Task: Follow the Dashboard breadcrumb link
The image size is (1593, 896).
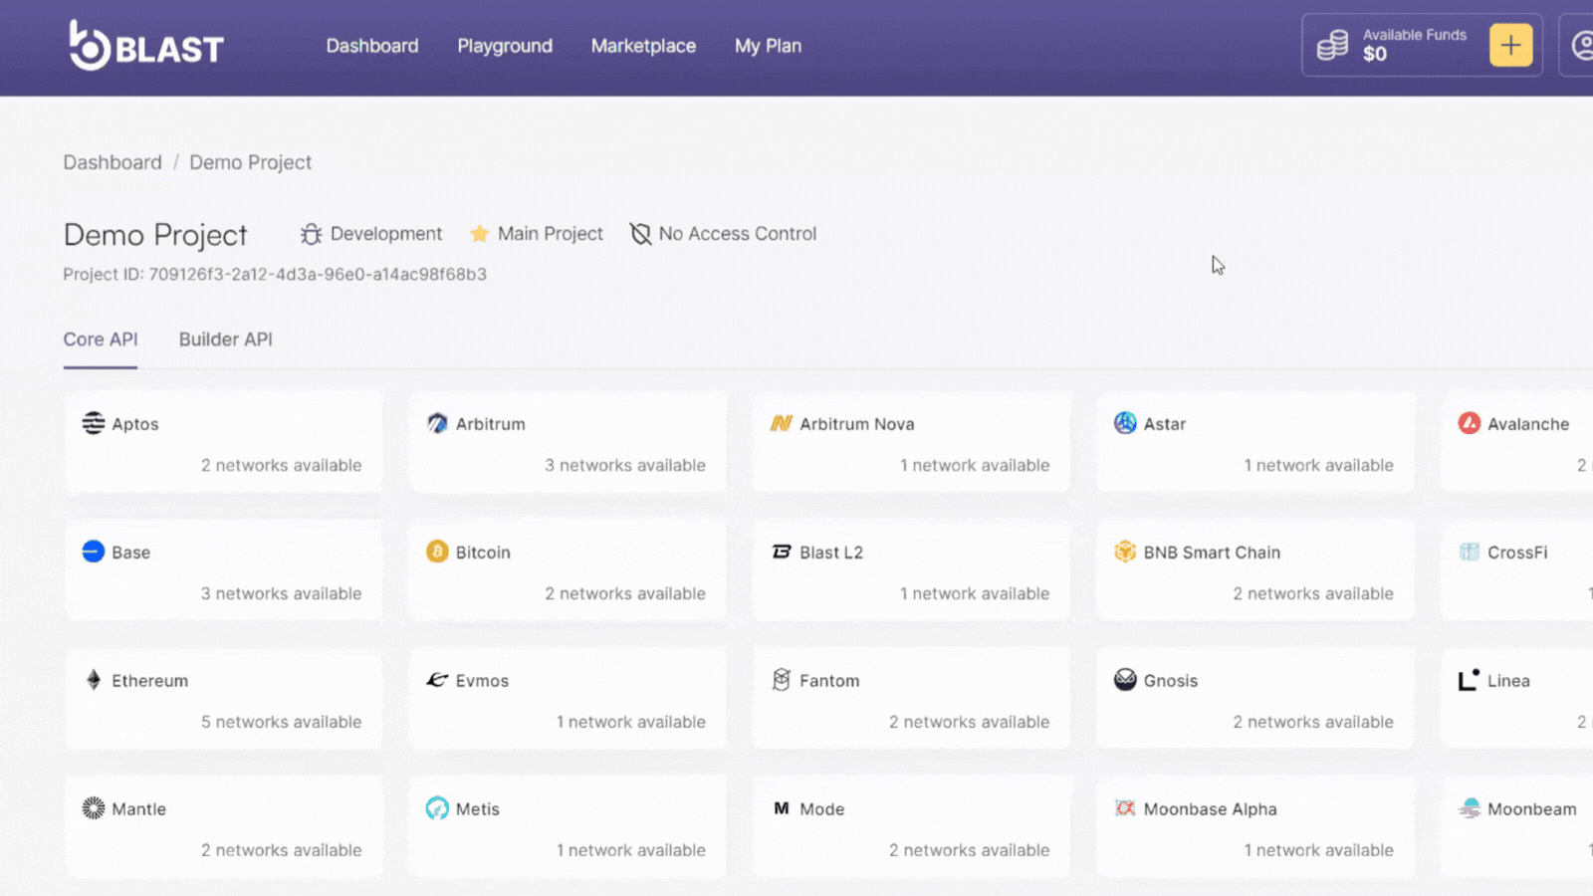Action: 113,162
